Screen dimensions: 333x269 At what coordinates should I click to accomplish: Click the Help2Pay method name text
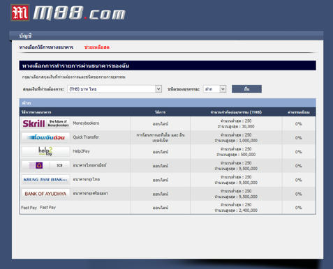[x=81, y=151]
